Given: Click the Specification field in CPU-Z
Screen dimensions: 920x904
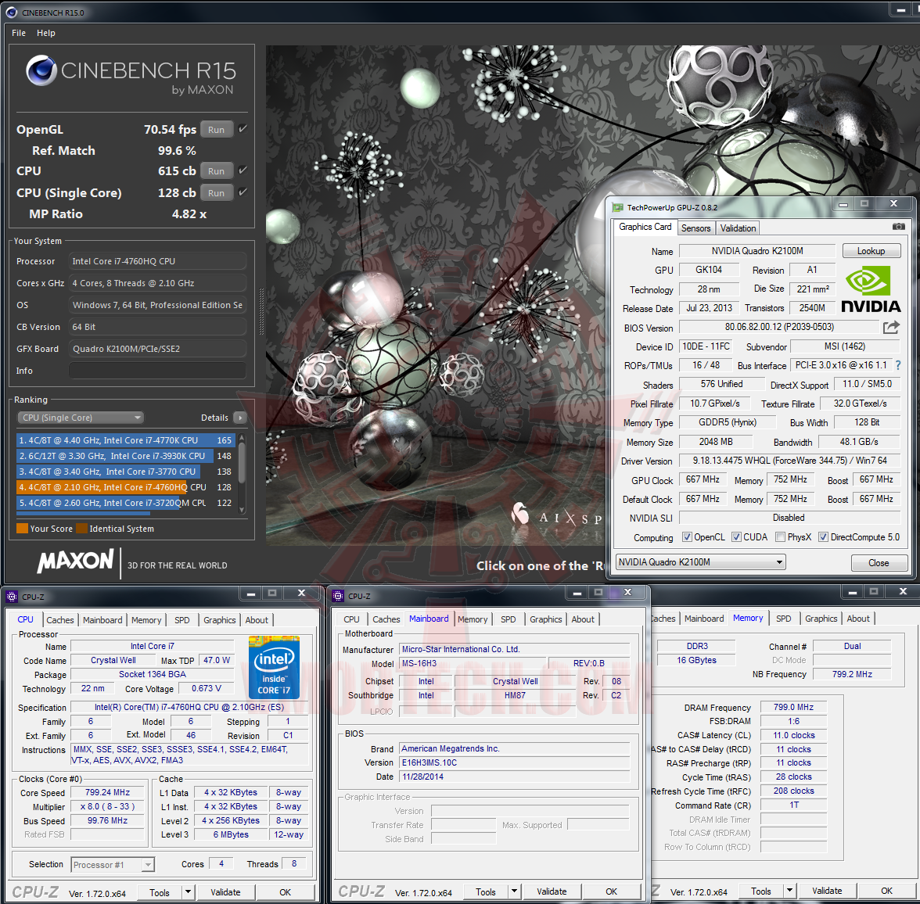Looking at the screenshot, I should 189,707.
